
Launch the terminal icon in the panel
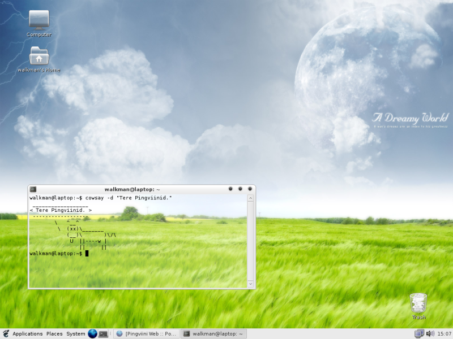click(103, 334)
